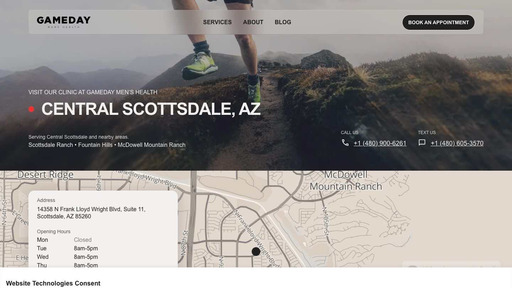512x288 pixels.
Task: Click the Website Technologies Consent heading
Action: 53,283
